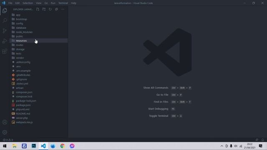This screenshot has width=267, height=150.
Task: Open the Terminal menu
Action: pyautogui.click(x=63, y=3)
